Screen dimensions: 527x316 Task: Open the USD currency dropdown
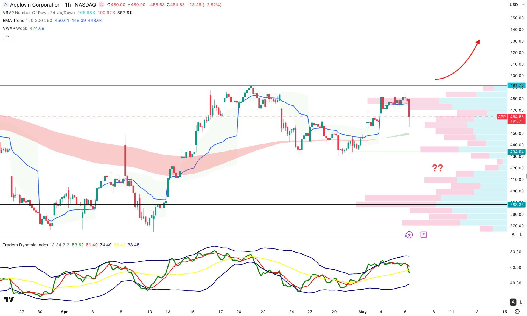coord(517,5)
